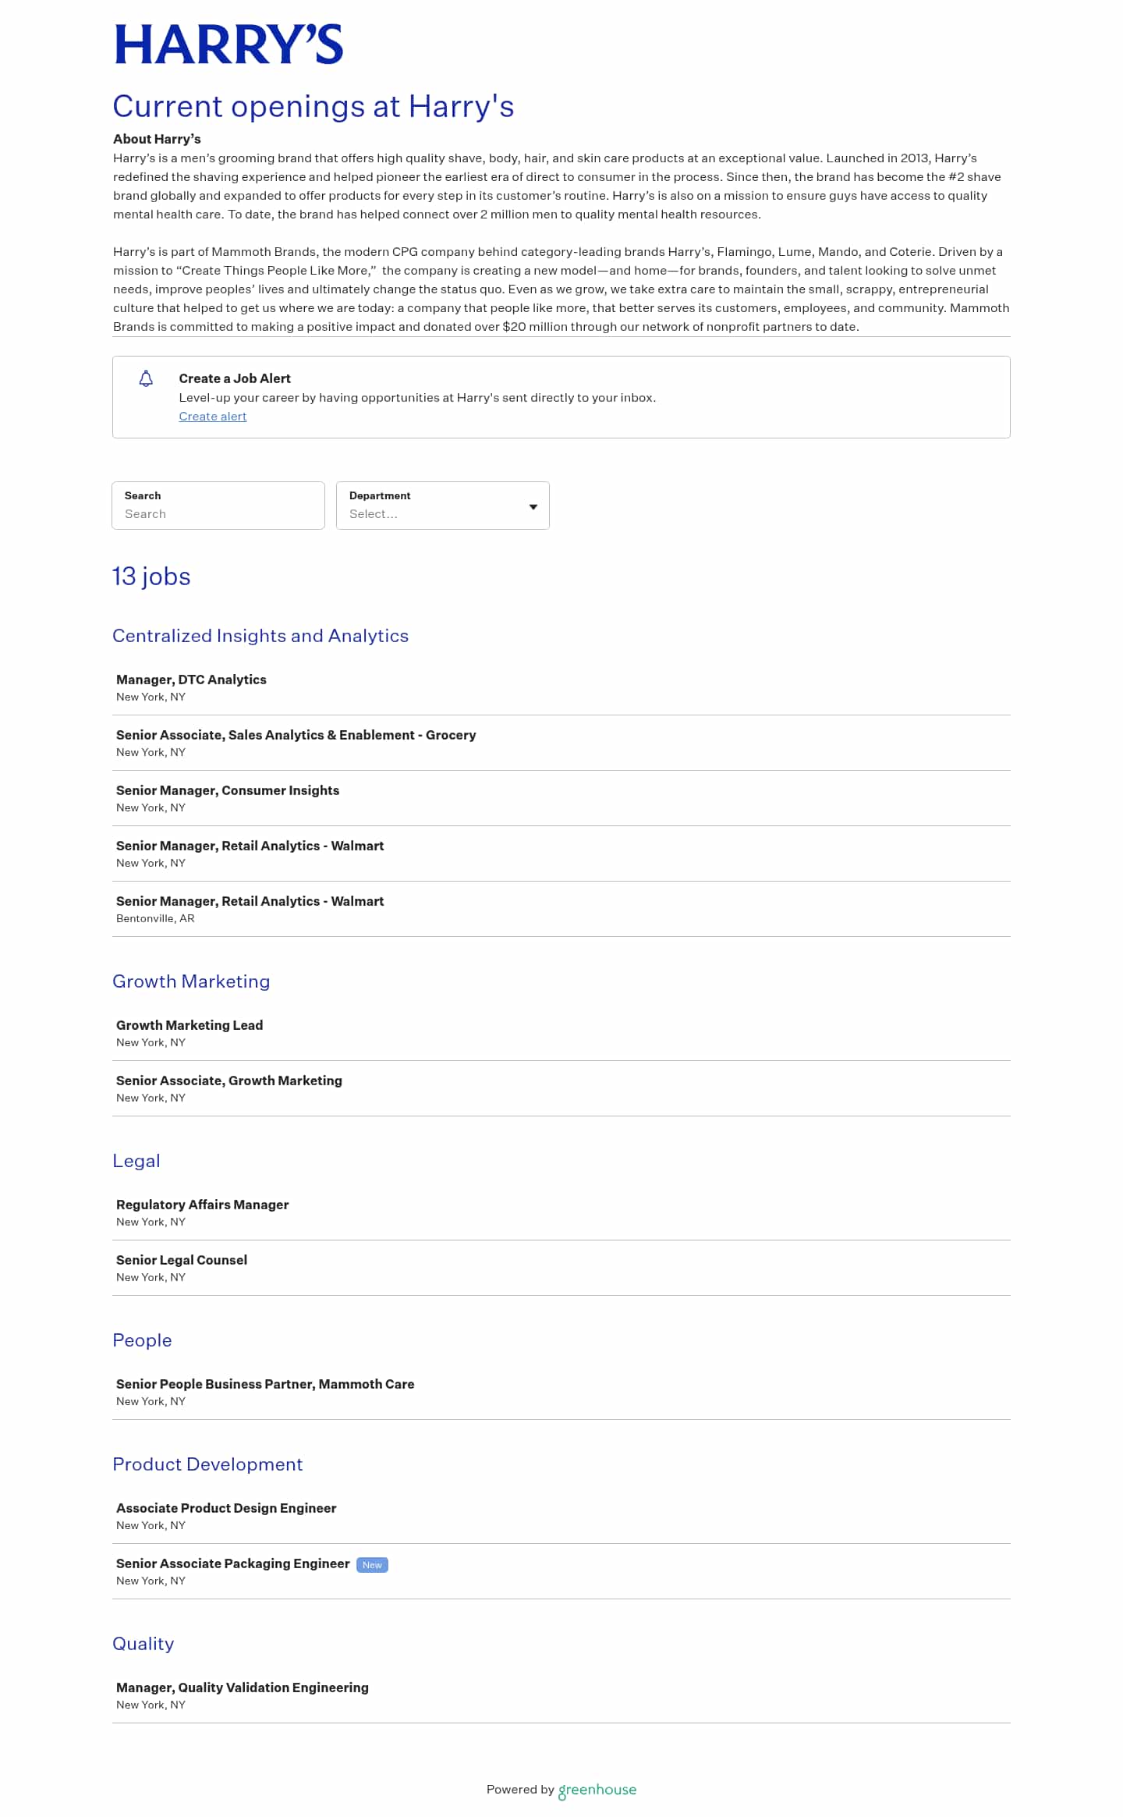Click the Current openings at Harry's title

pos(314,106)
